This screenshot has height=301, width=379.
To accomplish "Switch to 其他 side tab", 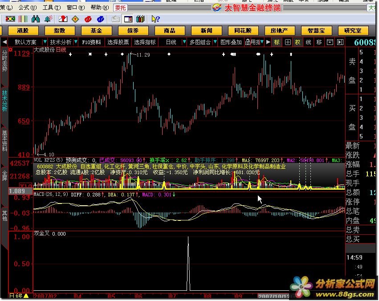I will pos(4,216).
